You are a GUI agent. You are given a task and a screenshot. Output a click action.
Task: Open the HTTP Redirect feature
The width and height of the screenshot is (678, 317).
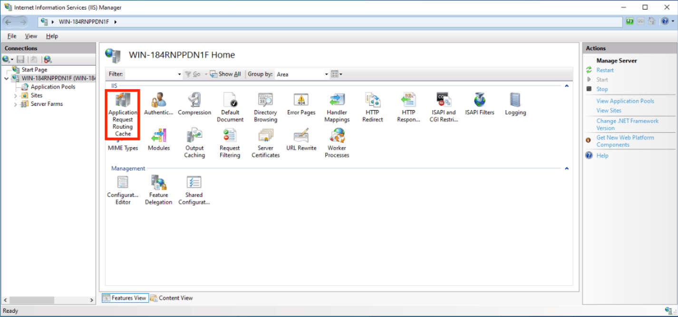[x=373, y=108]
